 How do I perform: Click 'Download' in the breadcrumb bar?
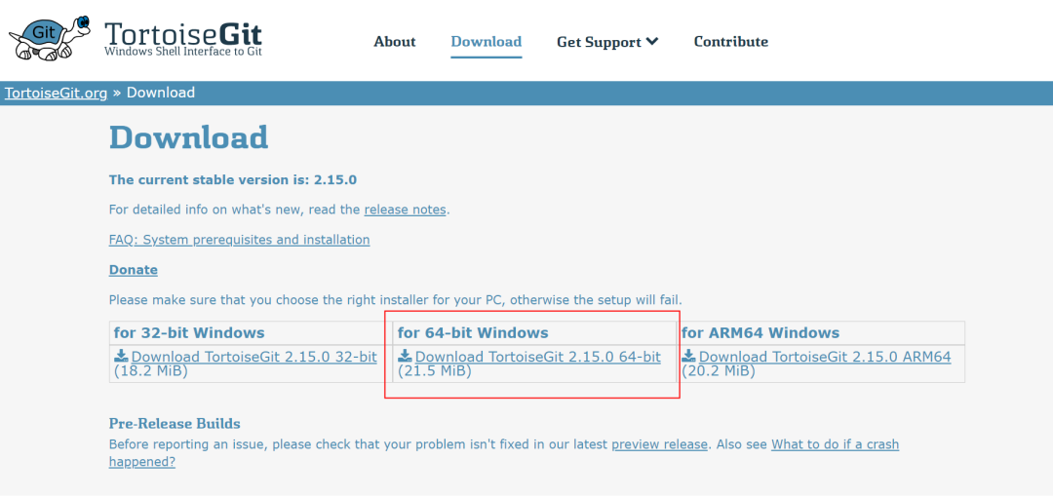161,93
